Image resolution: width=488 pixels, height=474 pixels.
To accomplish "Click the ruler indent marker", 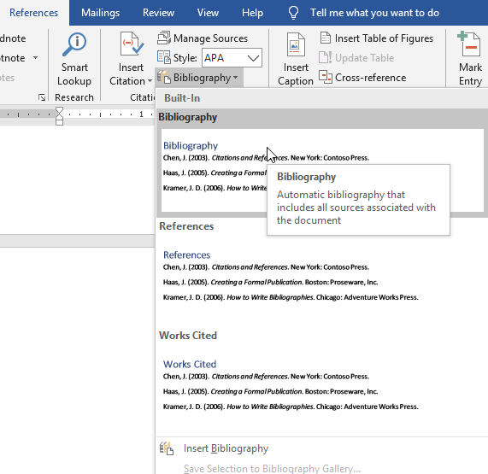I will pos(59,115).
